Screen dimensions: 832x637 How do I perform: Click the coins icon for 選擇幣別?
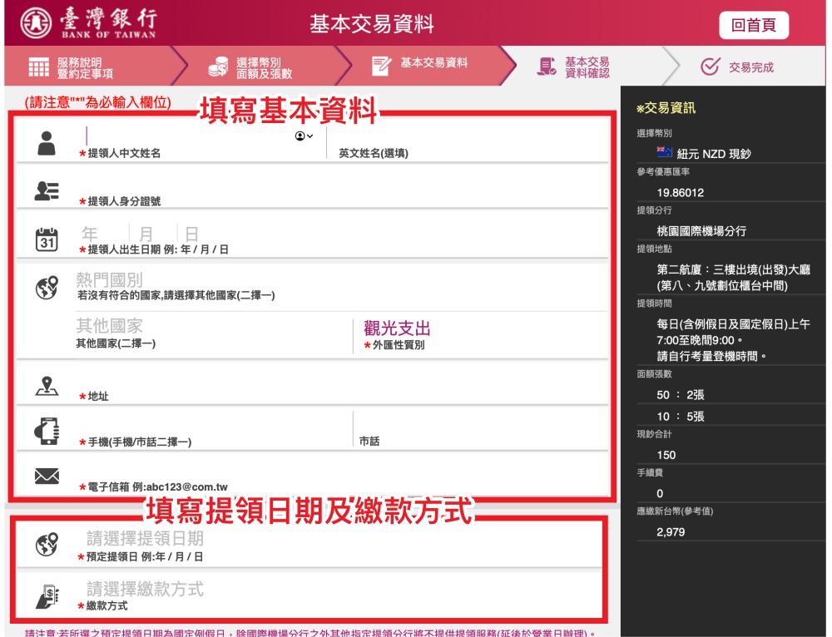(218, 67)
